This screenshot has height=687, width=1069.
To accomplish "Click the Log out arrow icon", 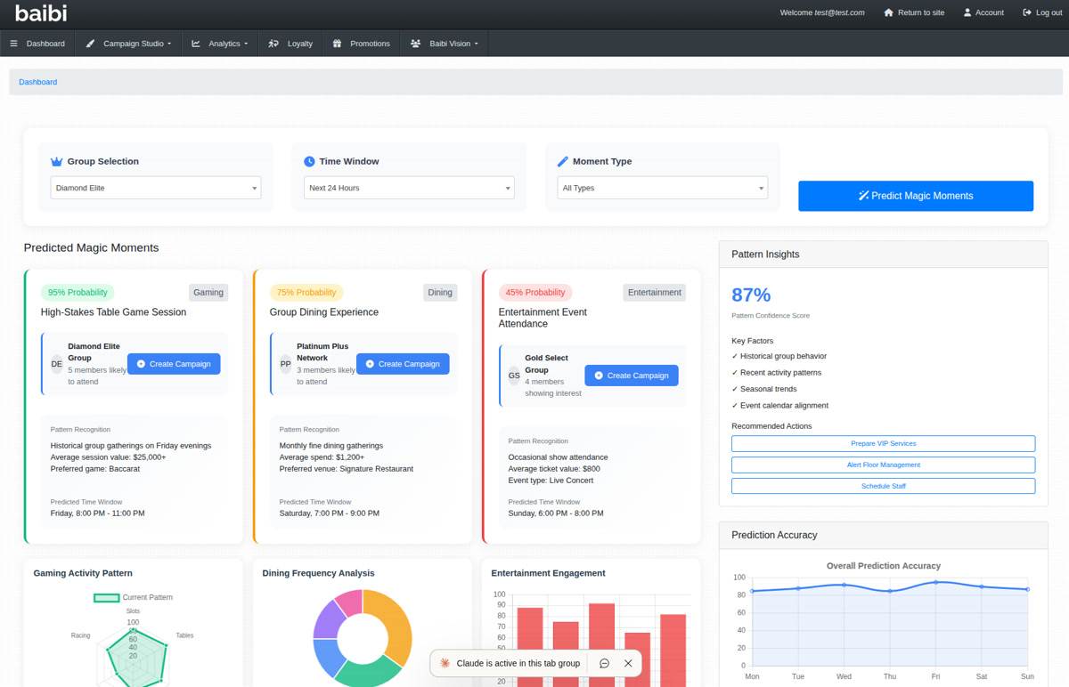I will pos(1027,12).
